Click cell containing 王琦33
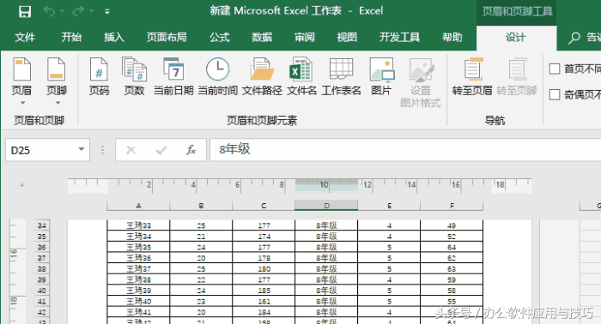The height and width of the screenshot is (324, 601). (x=138, y=225)
